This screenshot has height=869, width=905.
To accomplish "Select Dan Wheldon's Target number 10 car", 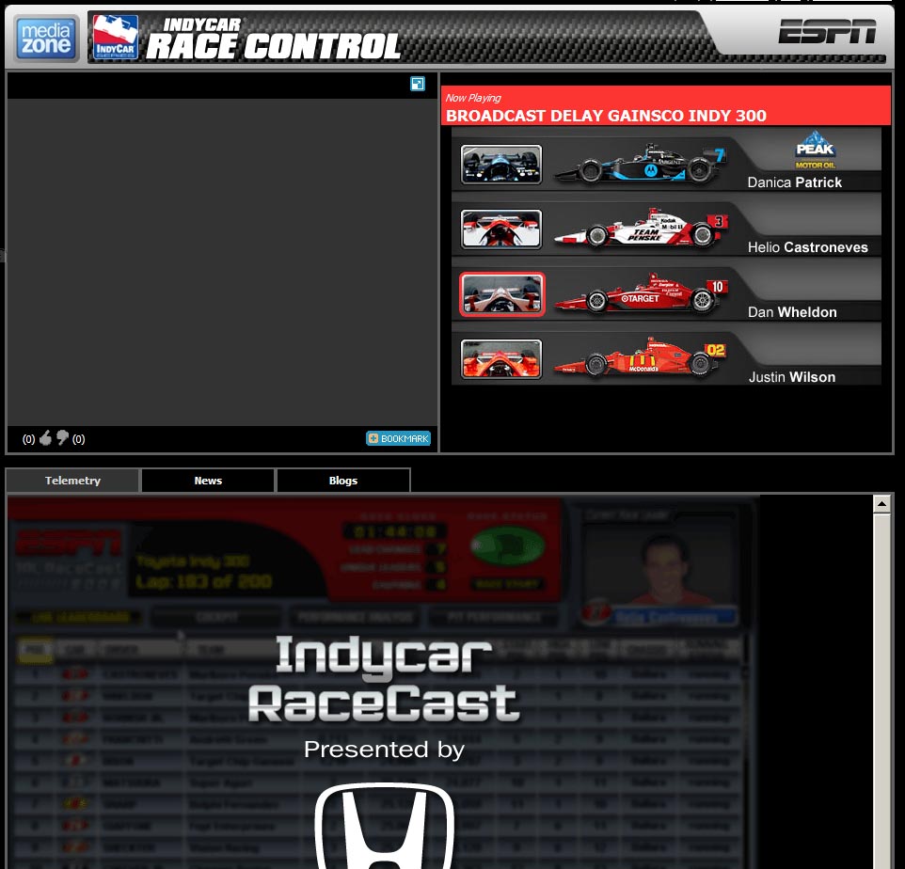I will coord(641,293).
